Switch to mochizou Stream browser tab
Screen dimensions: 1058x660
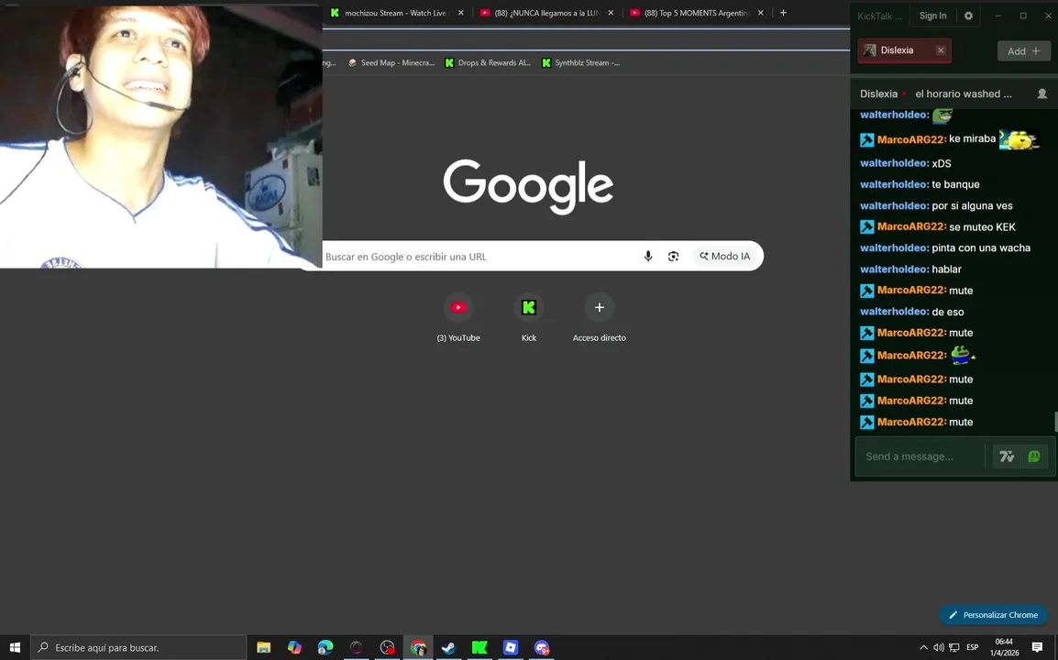(x=395, y=13)
